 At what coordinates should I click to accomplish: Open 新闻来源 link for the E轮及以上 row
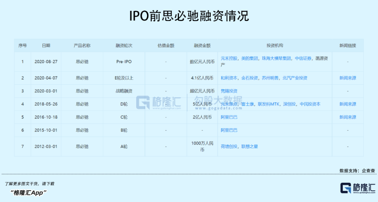(x=348, y=78)
